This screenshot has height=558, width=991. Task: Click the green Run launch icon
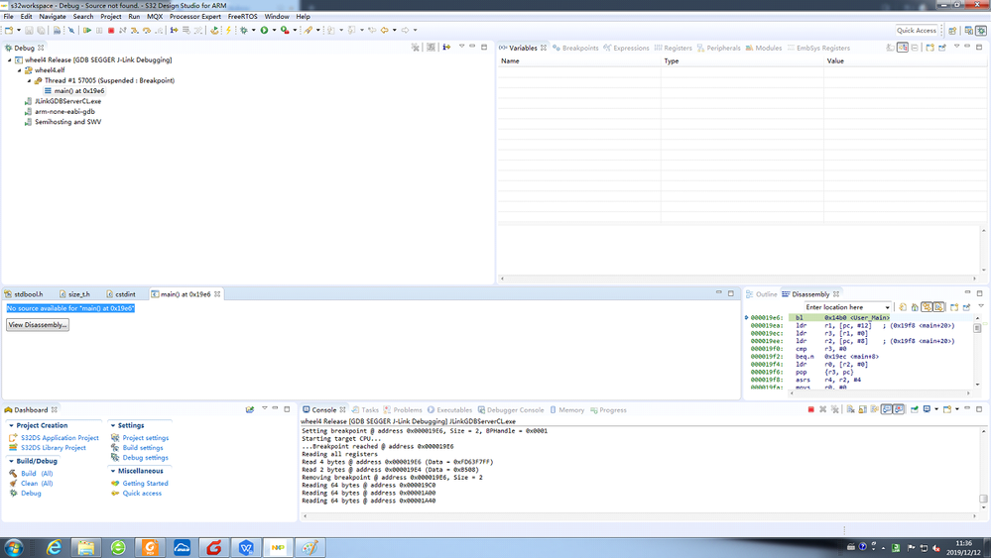click(x=264, y=30)
